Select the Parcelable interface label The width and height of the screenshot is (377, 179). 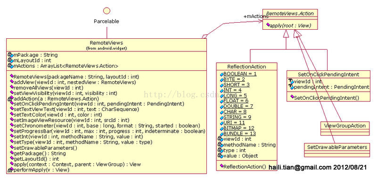[x=107, y=21]
